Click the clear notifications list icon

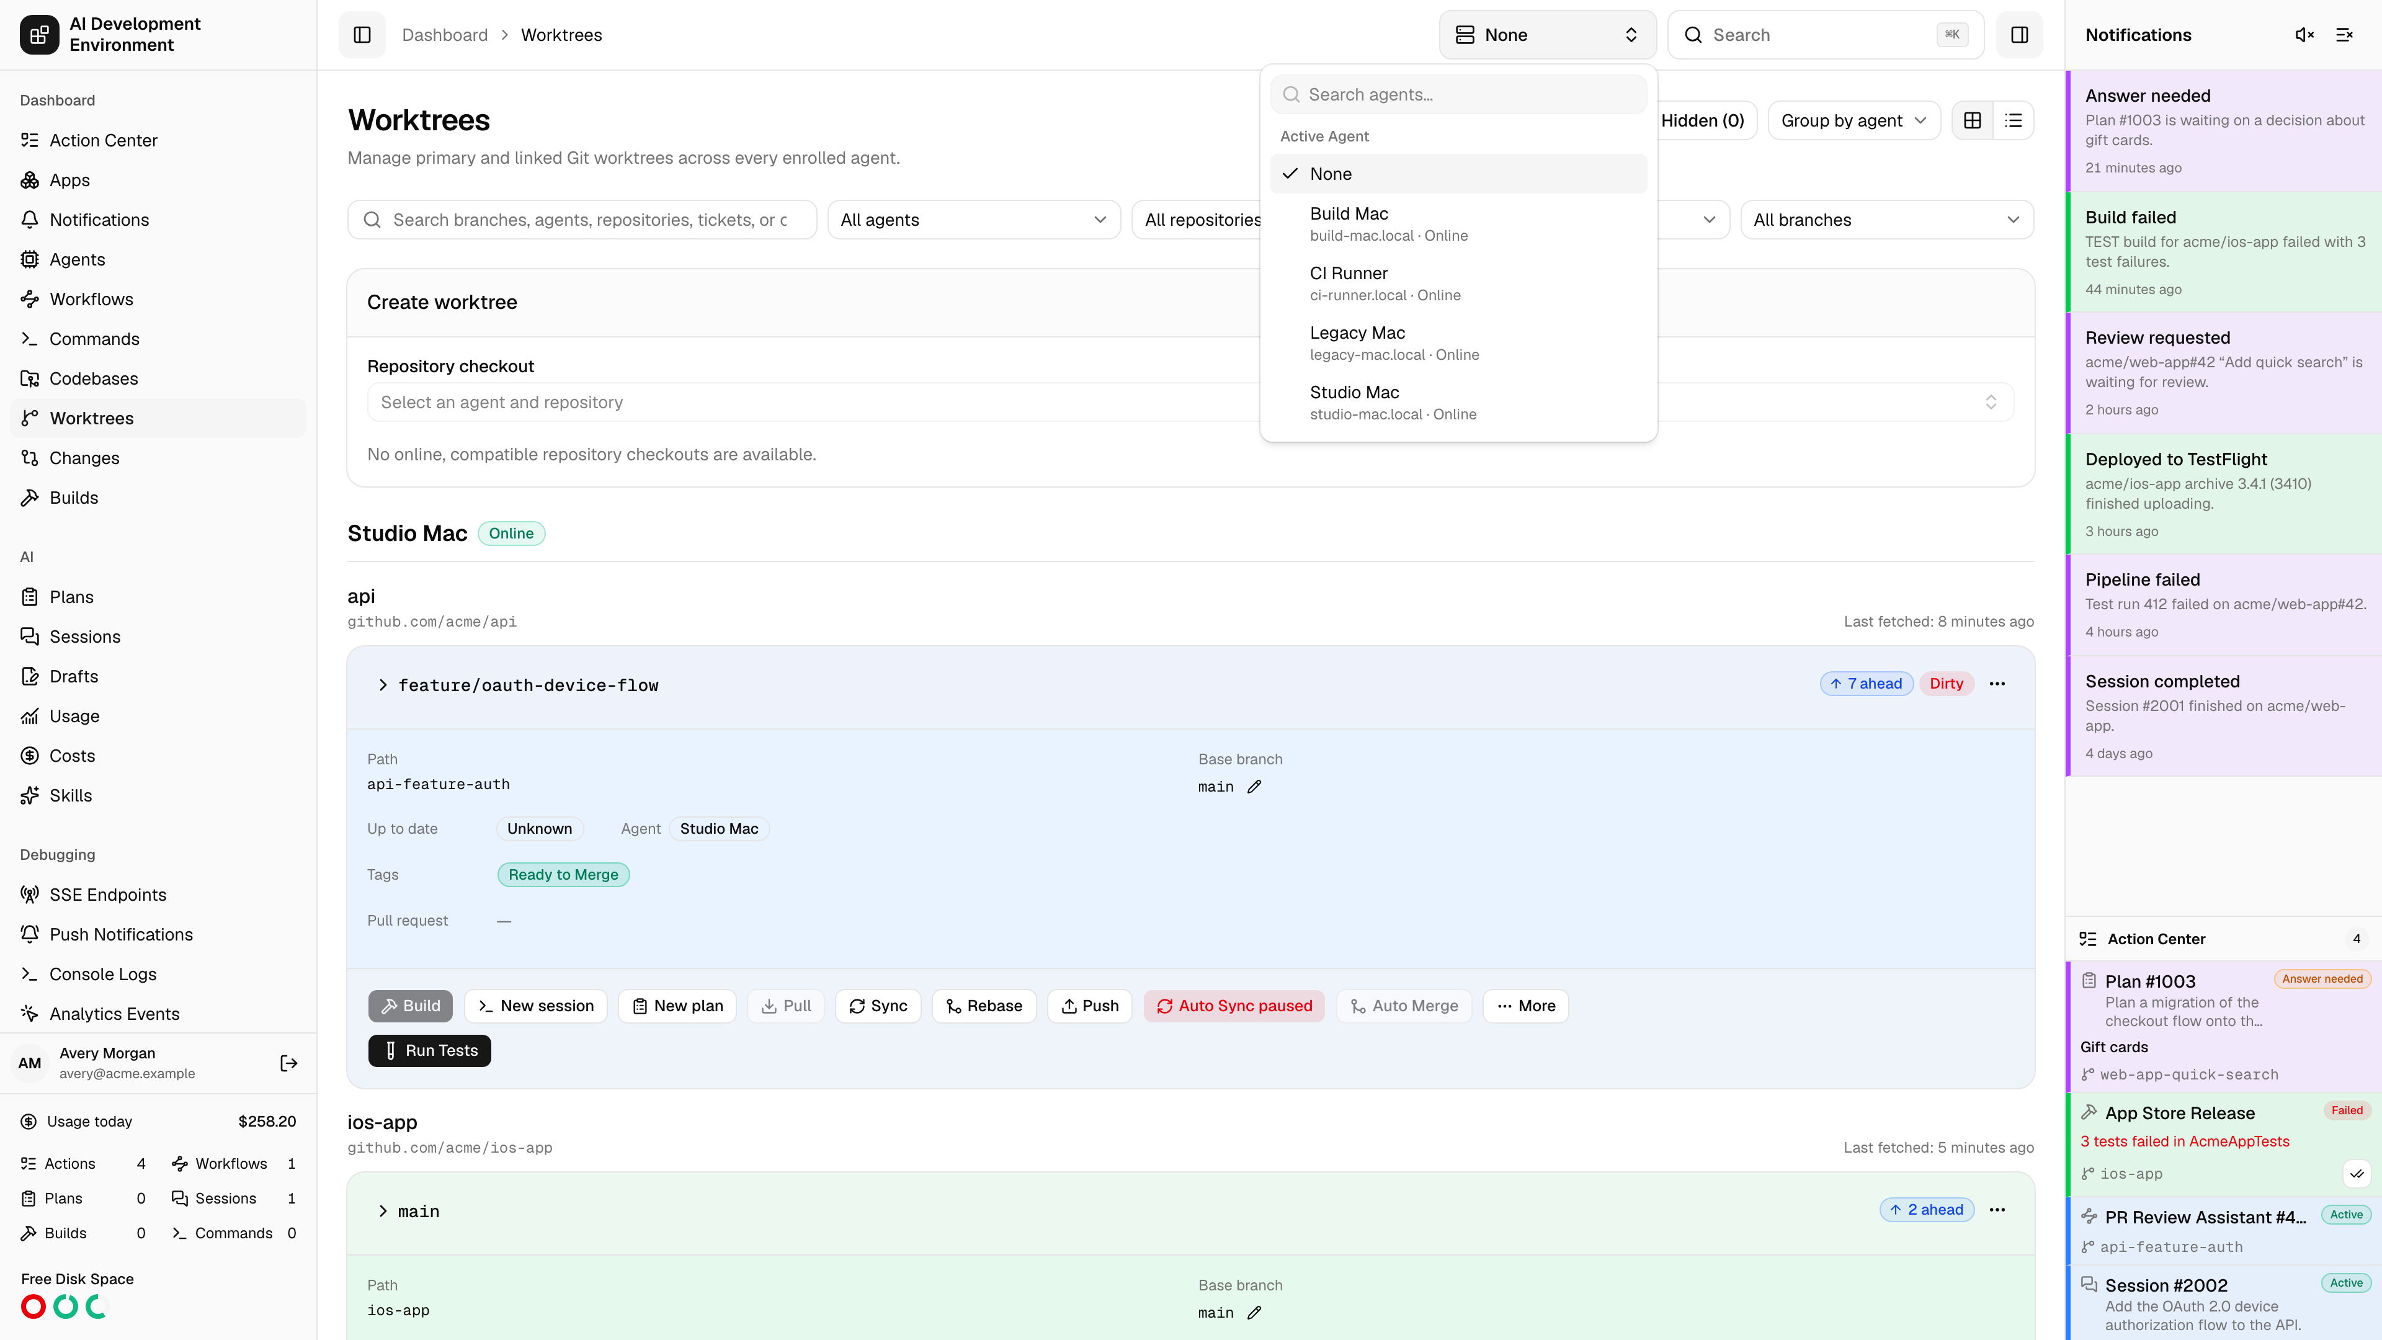coord(2344,35)
